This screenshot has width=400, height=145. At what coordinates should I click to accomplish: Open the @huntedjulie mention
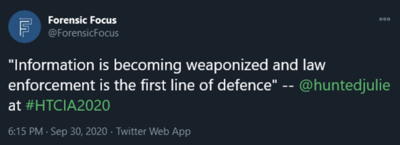click(x=345, y=86)
